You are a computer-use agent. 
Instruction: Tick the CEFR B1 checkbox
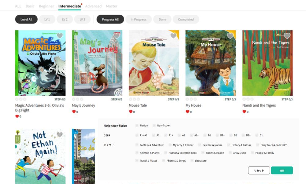(x=205, y=135)
